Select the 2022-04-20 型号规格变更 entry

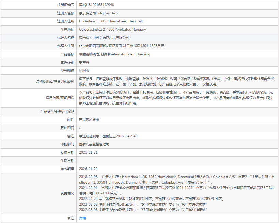point(151,199)
